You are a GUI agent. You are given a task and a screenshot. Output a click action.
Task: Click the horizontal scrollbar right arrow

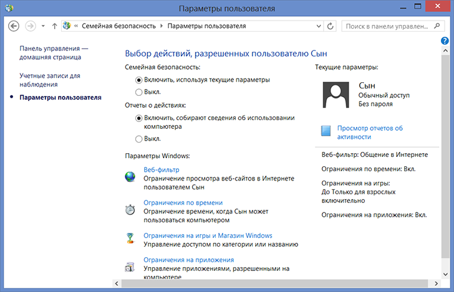point(436,283)
